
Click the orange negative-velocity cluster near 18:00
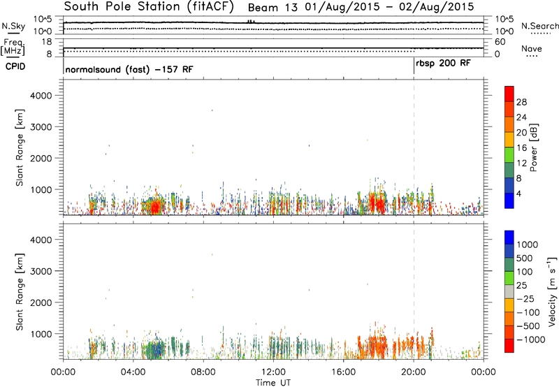point(377,344)
